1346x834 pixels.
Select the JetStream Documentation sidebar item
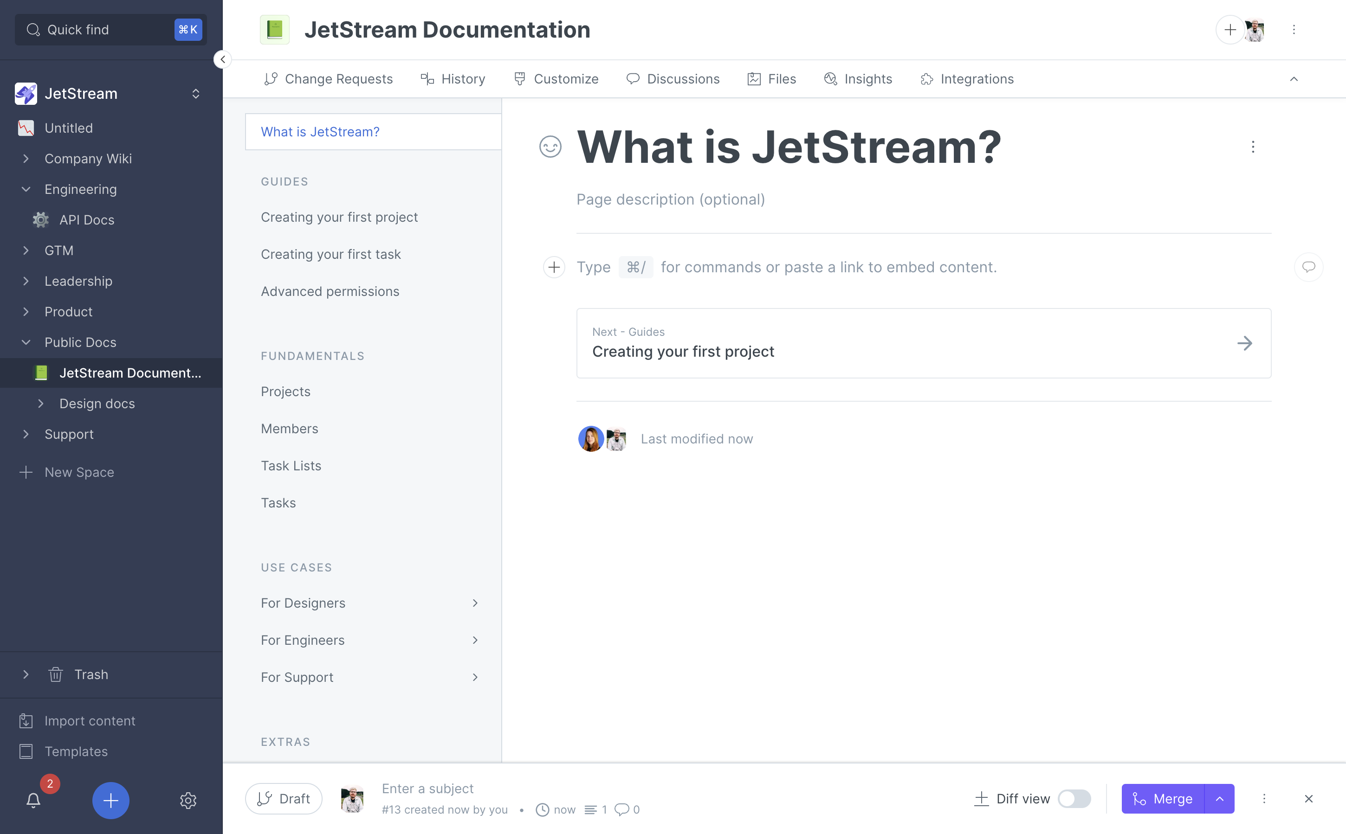(111, 373)
